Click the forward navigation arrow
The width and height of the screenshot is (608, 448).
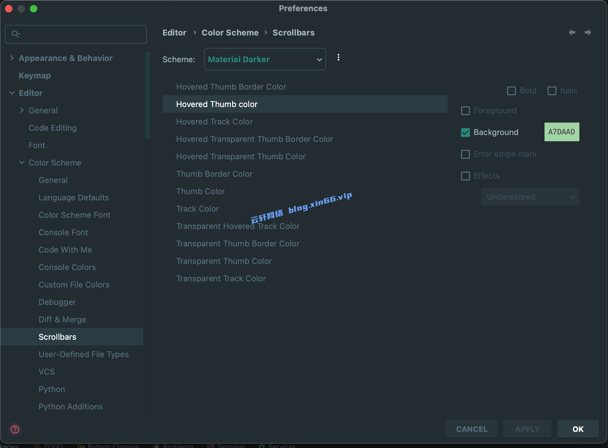[x=588, y=32]
